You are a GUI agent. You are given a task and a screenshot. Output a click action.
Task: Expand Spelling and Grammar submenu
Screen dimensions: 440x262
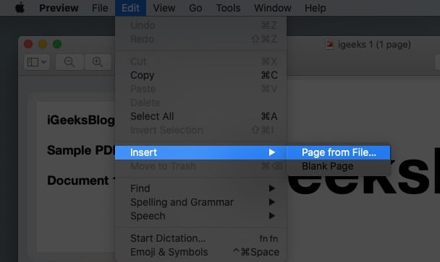pyautogui.click(x=201, y=202)
